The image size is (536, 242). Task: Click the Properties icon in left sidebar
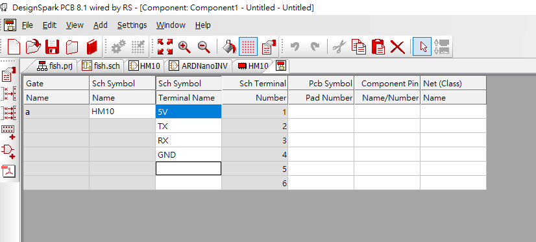9,75
